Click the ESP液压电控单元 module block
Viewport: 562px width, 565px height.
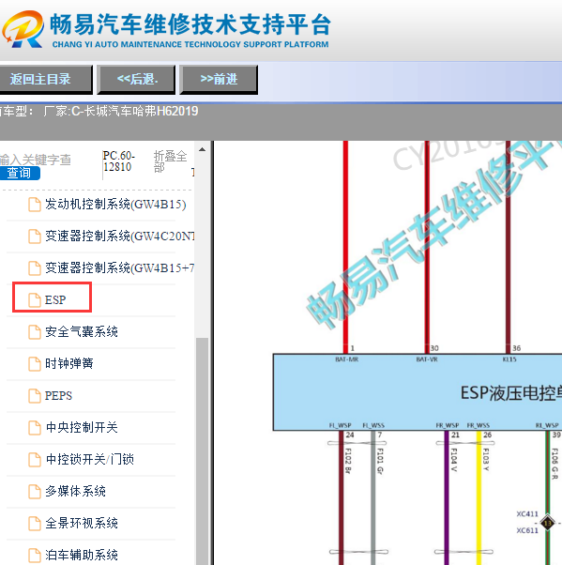pyautogui.click(x=418, y=392)
